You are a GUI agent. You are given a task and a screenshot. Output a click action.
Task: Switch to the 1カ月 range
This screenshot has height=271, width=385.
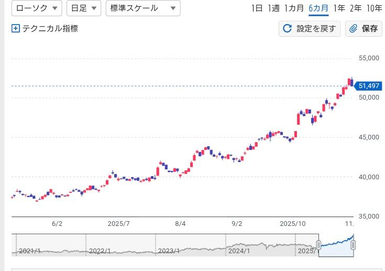click(294, 8)
